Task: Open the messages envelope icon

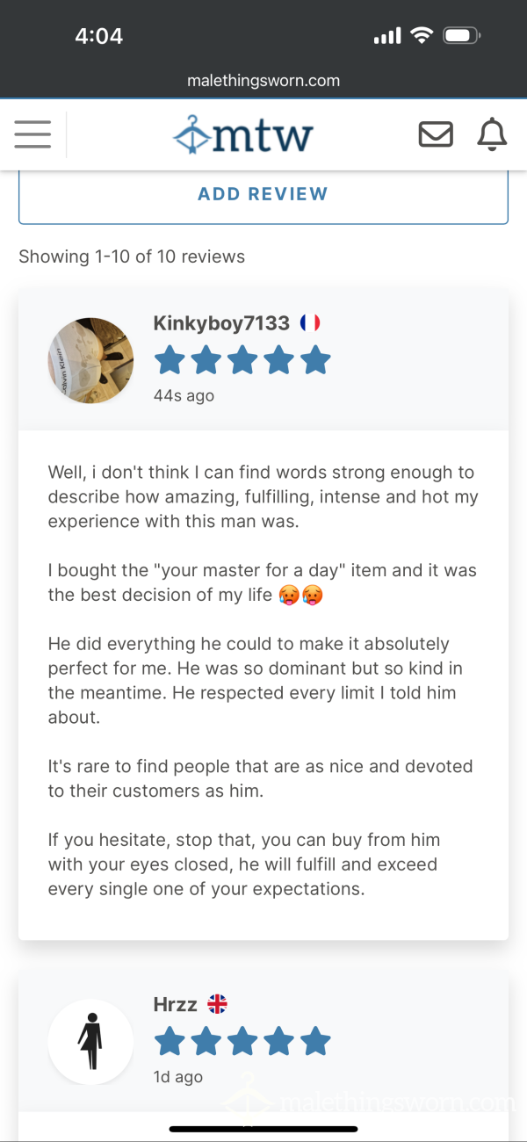Action: [436, 134]
